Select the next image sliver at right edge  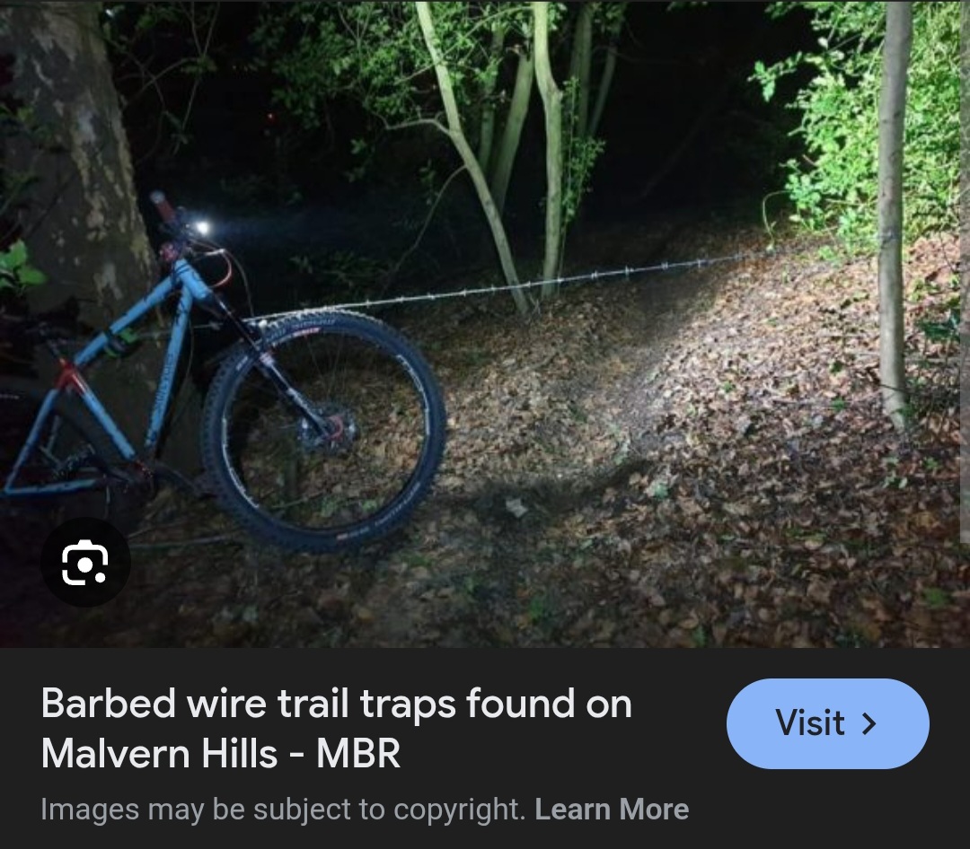965,272
